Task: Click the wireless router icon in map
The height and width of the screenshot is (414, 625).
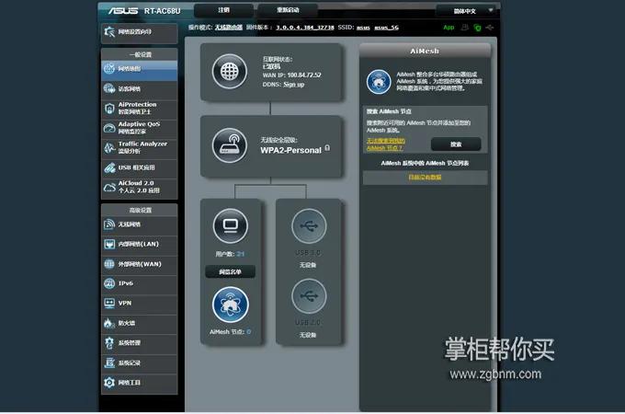Action: tap(230, 145)
